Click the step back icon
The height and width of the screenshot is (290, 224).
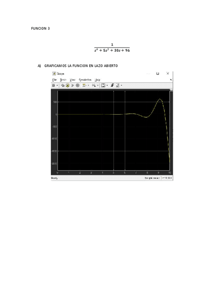(63, 85)
